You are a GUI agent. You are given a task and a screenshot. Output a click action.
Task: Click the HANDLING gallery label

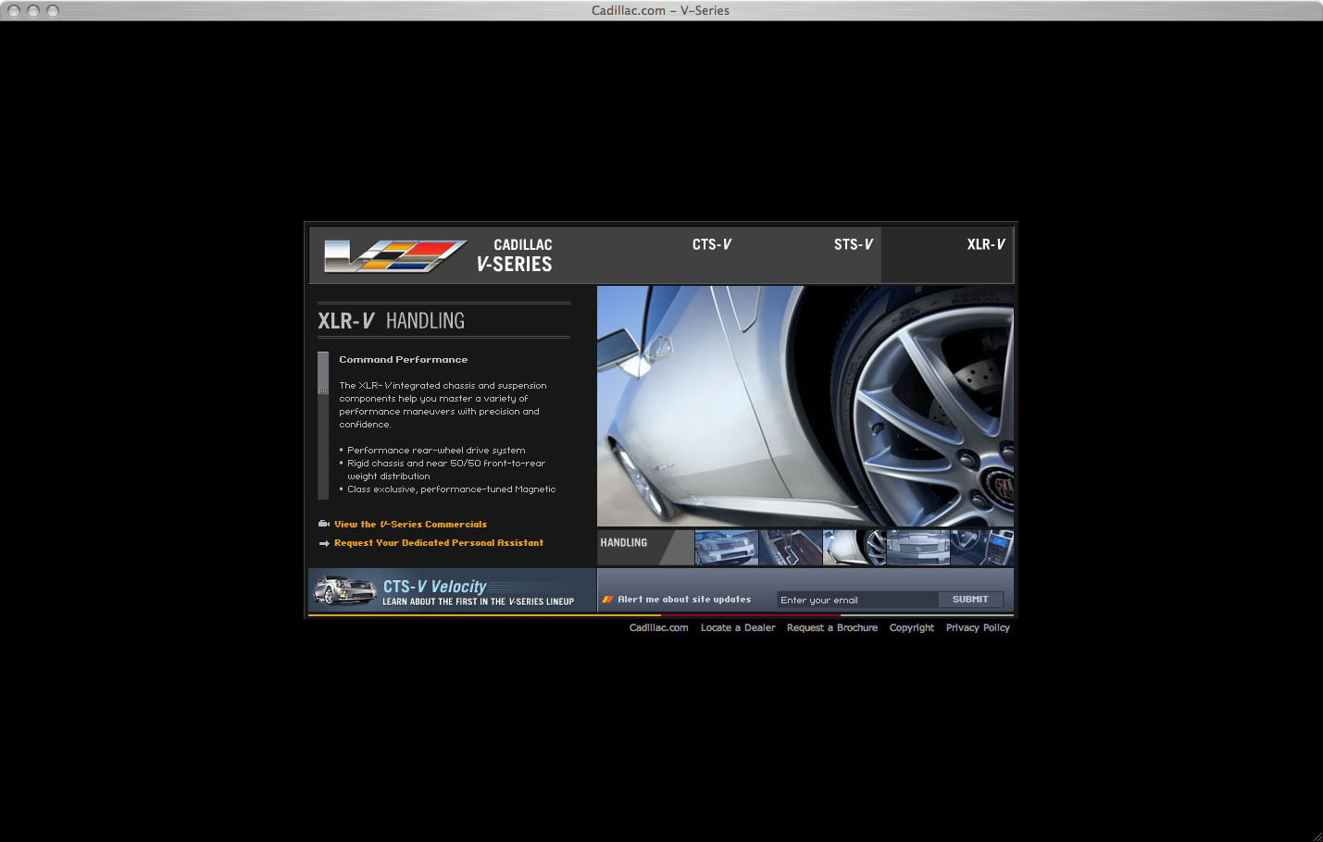(624, 543)
